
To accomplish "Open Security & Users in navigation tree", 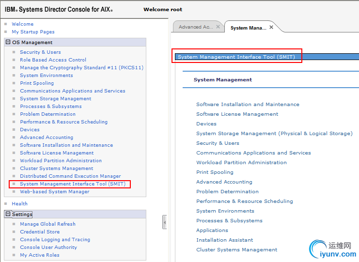I will (x=40, y=52).
